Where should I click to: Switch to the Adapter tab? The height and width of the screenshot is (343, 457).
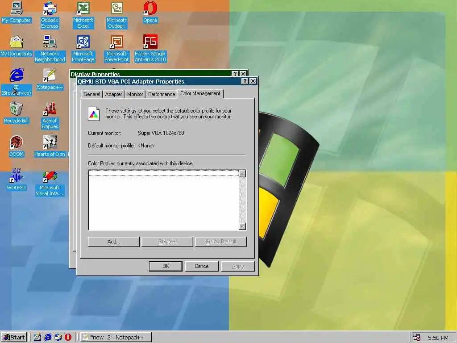coord(113,94)
